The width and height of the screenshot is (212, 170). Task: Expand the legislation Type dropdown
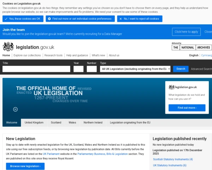pyautogui.click(x=135, y=69)
